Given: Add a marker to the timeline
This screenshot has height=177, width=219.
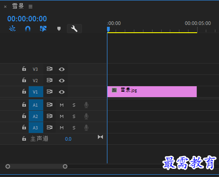Looking at the screenshot, I should 59,29.
